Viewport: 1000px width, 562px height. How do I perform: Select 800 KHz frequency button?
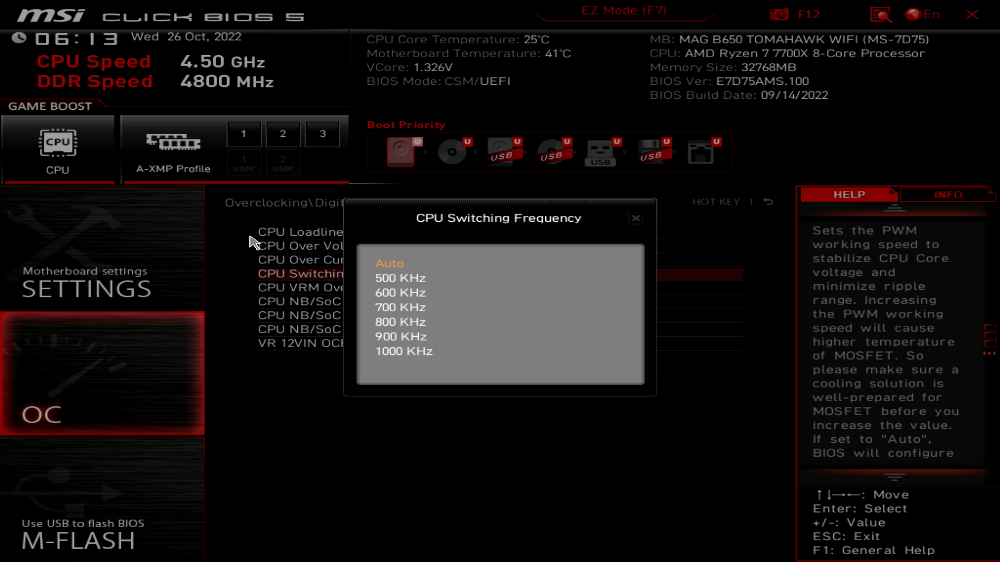401,321
